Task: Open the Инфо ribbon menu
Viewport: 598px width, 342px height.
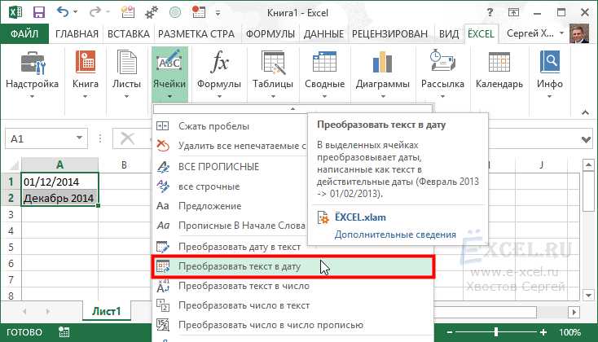Action: click(x=550, y=74)
